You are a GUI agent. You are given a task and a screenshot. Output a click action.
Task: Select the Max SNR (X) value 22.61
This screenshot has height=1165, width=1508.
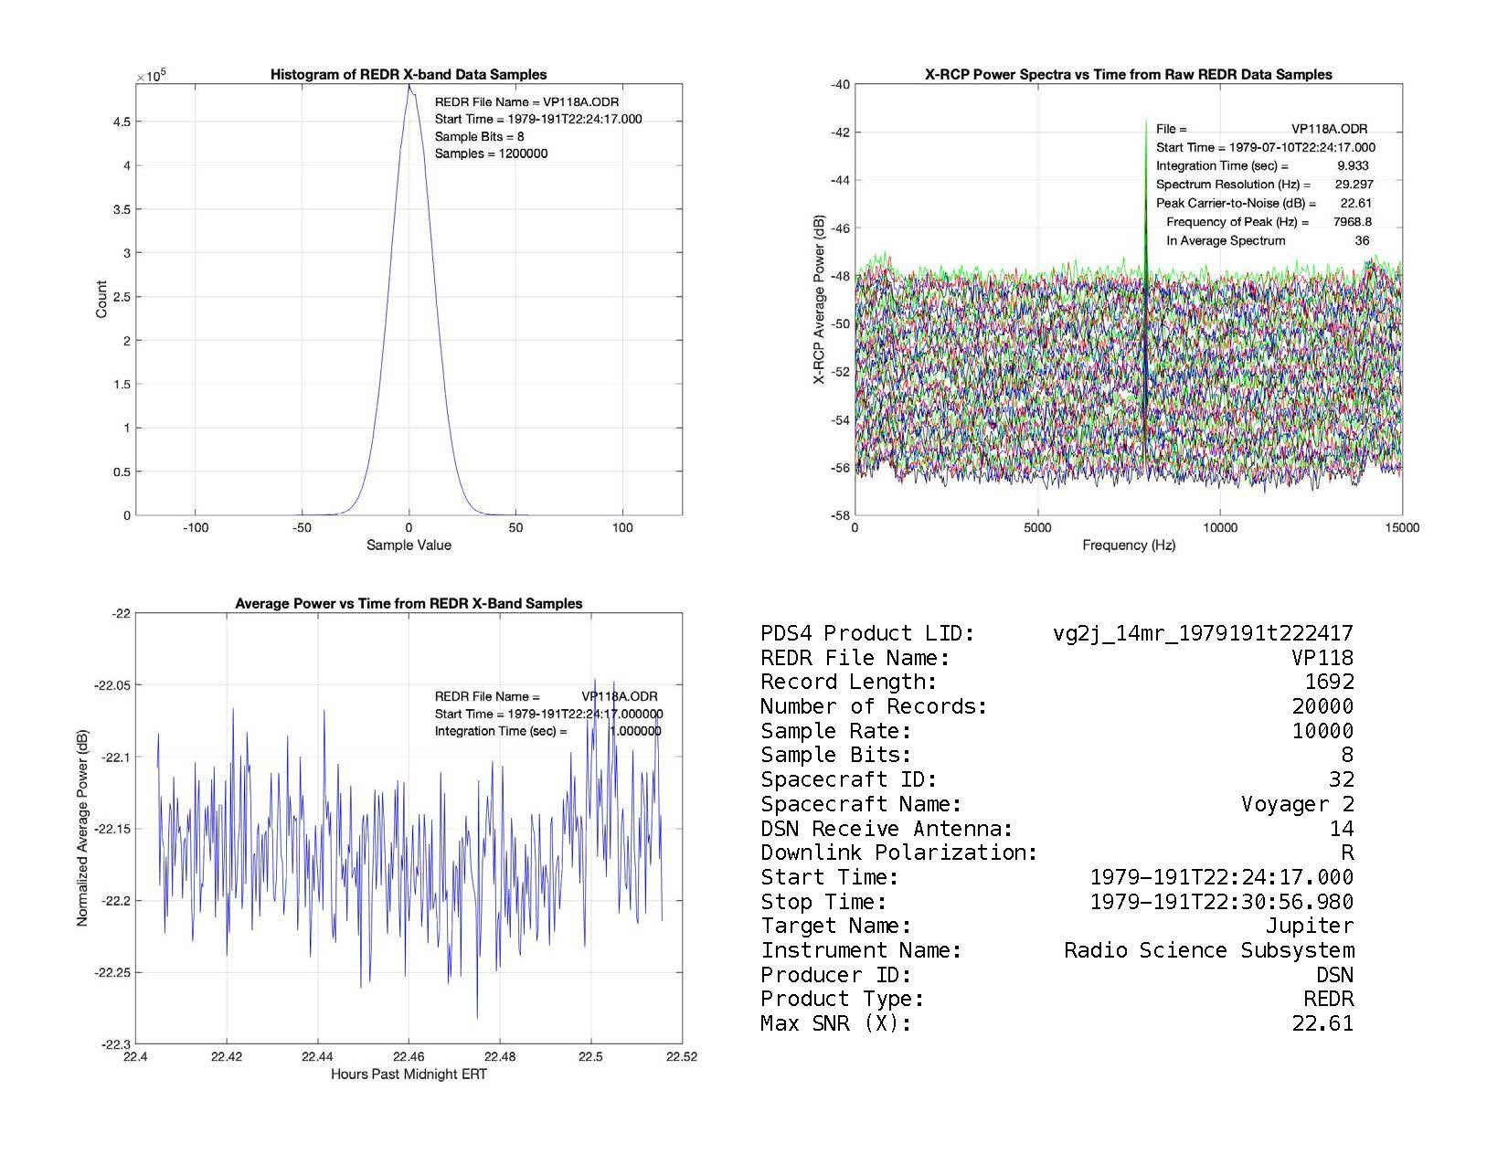point(1322,1023)
